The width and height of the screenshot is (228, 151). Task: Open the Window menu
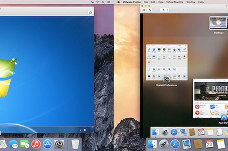(x=191, y=2)
